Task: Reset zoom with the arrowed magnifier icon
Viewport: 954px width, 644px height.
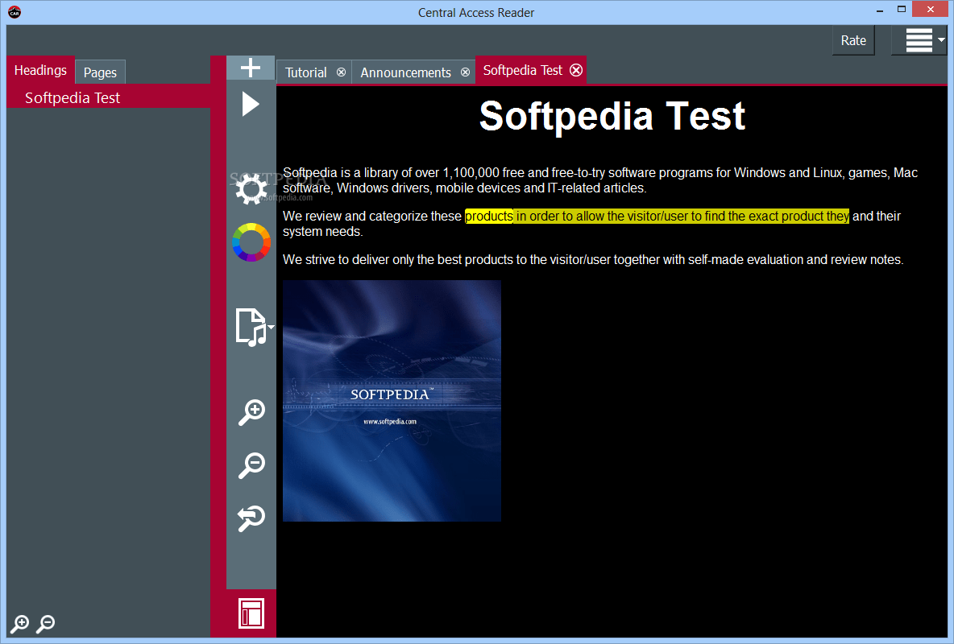Action: coord(251,518)
